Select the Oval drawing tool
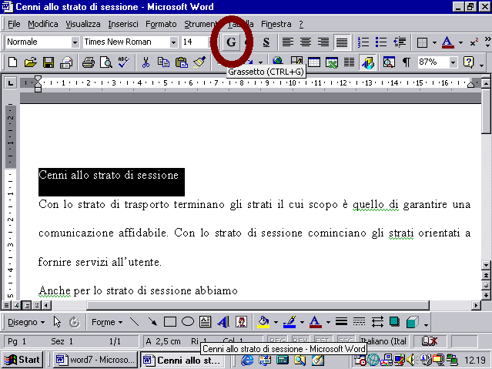This screenshot has height=369, width=492. (x=187, y=322)
